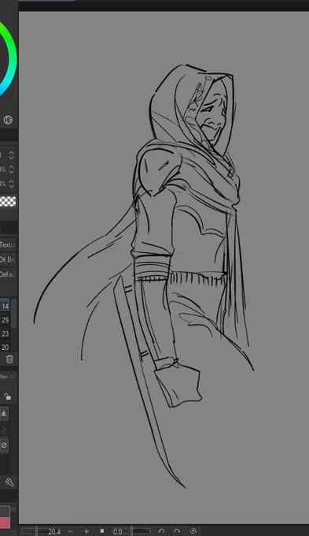
Task: Zoom in with the plus button
Action: 86,531
